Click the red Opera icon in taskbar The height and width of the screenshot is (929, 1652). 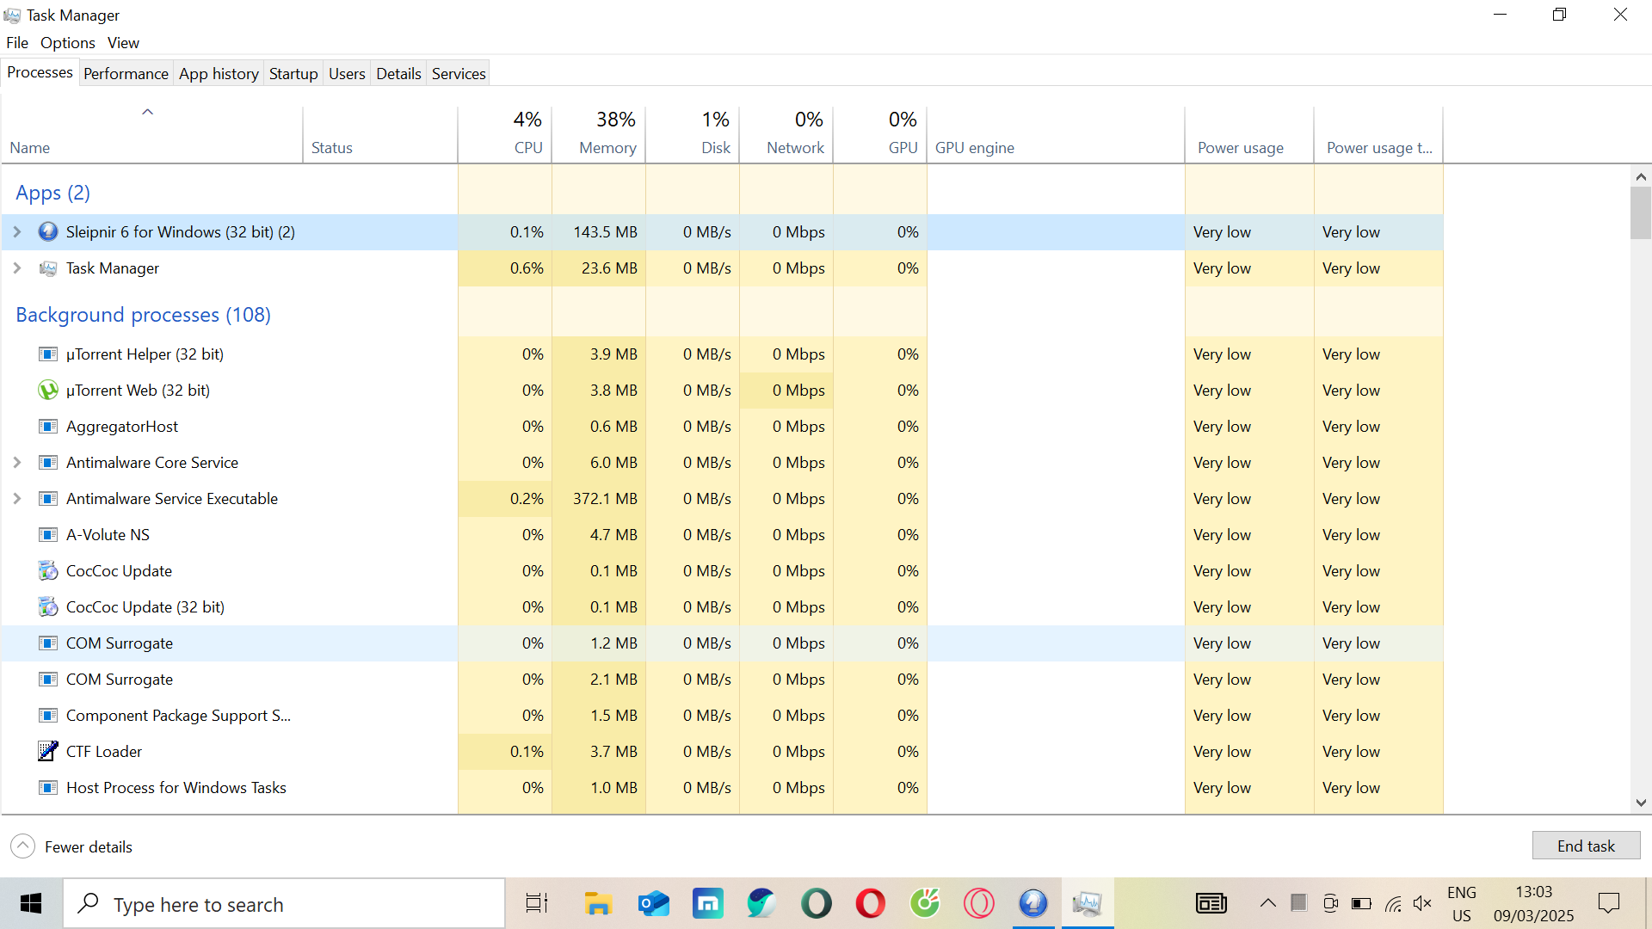870,903
